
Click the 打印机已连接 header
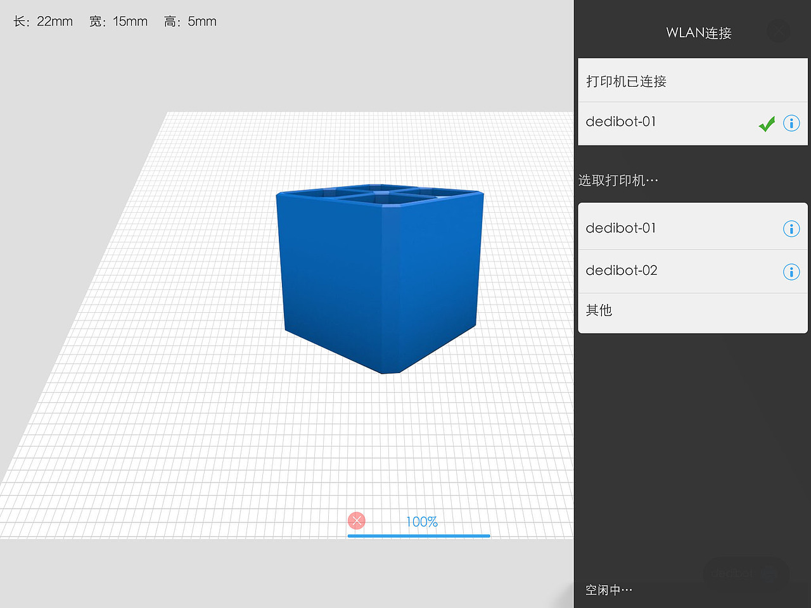(693, 80)
